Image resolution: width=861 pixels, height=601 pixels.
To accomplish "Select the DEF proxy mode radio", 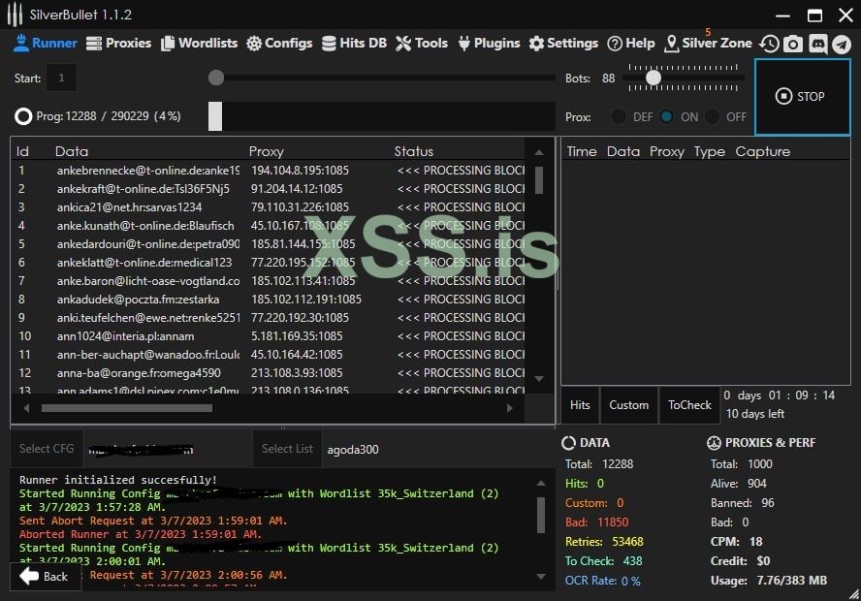I will pos(619,116).
